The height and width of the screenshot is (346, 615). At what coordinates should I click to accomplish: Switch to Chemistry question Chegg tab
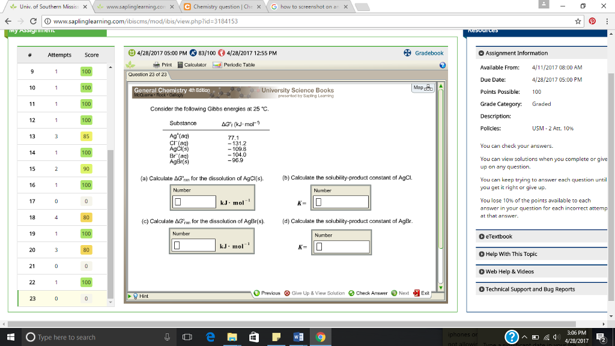tap(222, 7)
